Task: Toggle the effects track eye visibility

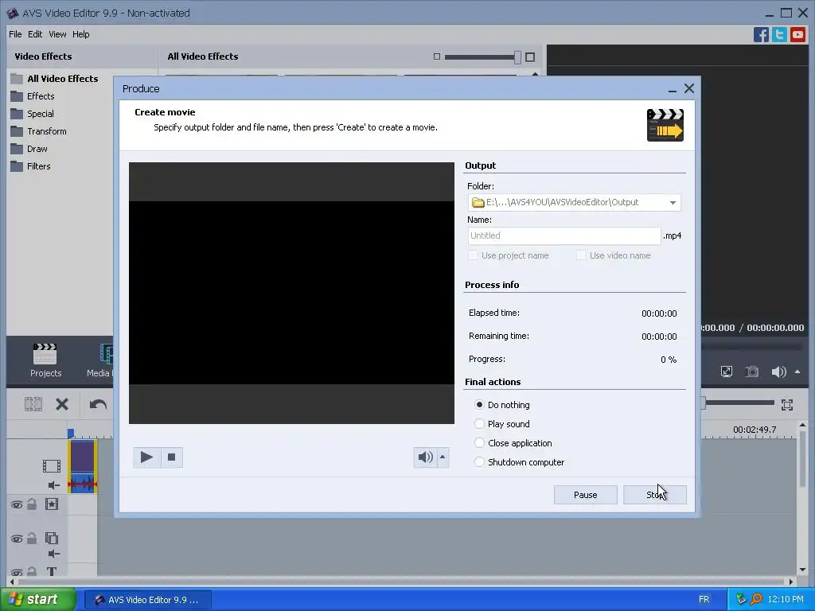Action: click(17, 504)
